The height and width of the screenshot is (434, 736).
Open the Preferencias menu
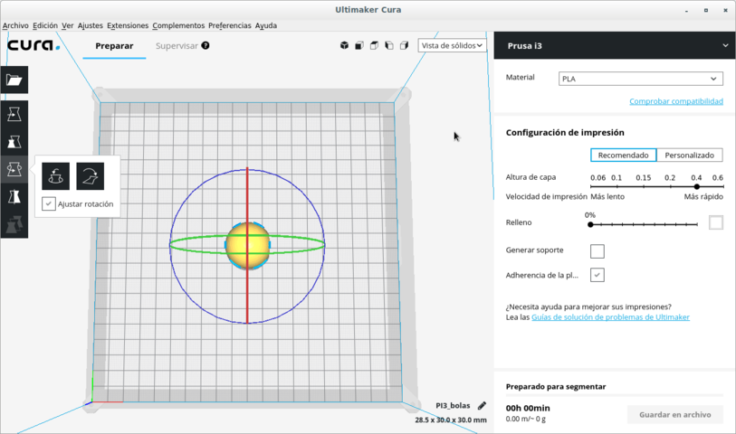(230, 25)
